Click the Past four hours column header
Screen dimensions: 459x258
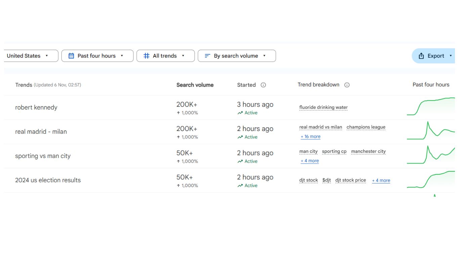[x=431, y=85]
